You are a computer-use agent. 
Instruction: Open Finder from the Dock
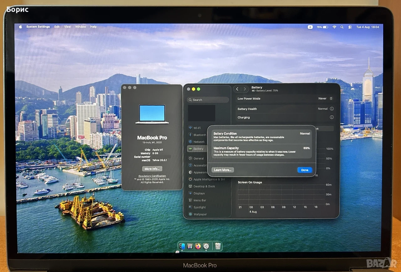(x=182, y=246)
